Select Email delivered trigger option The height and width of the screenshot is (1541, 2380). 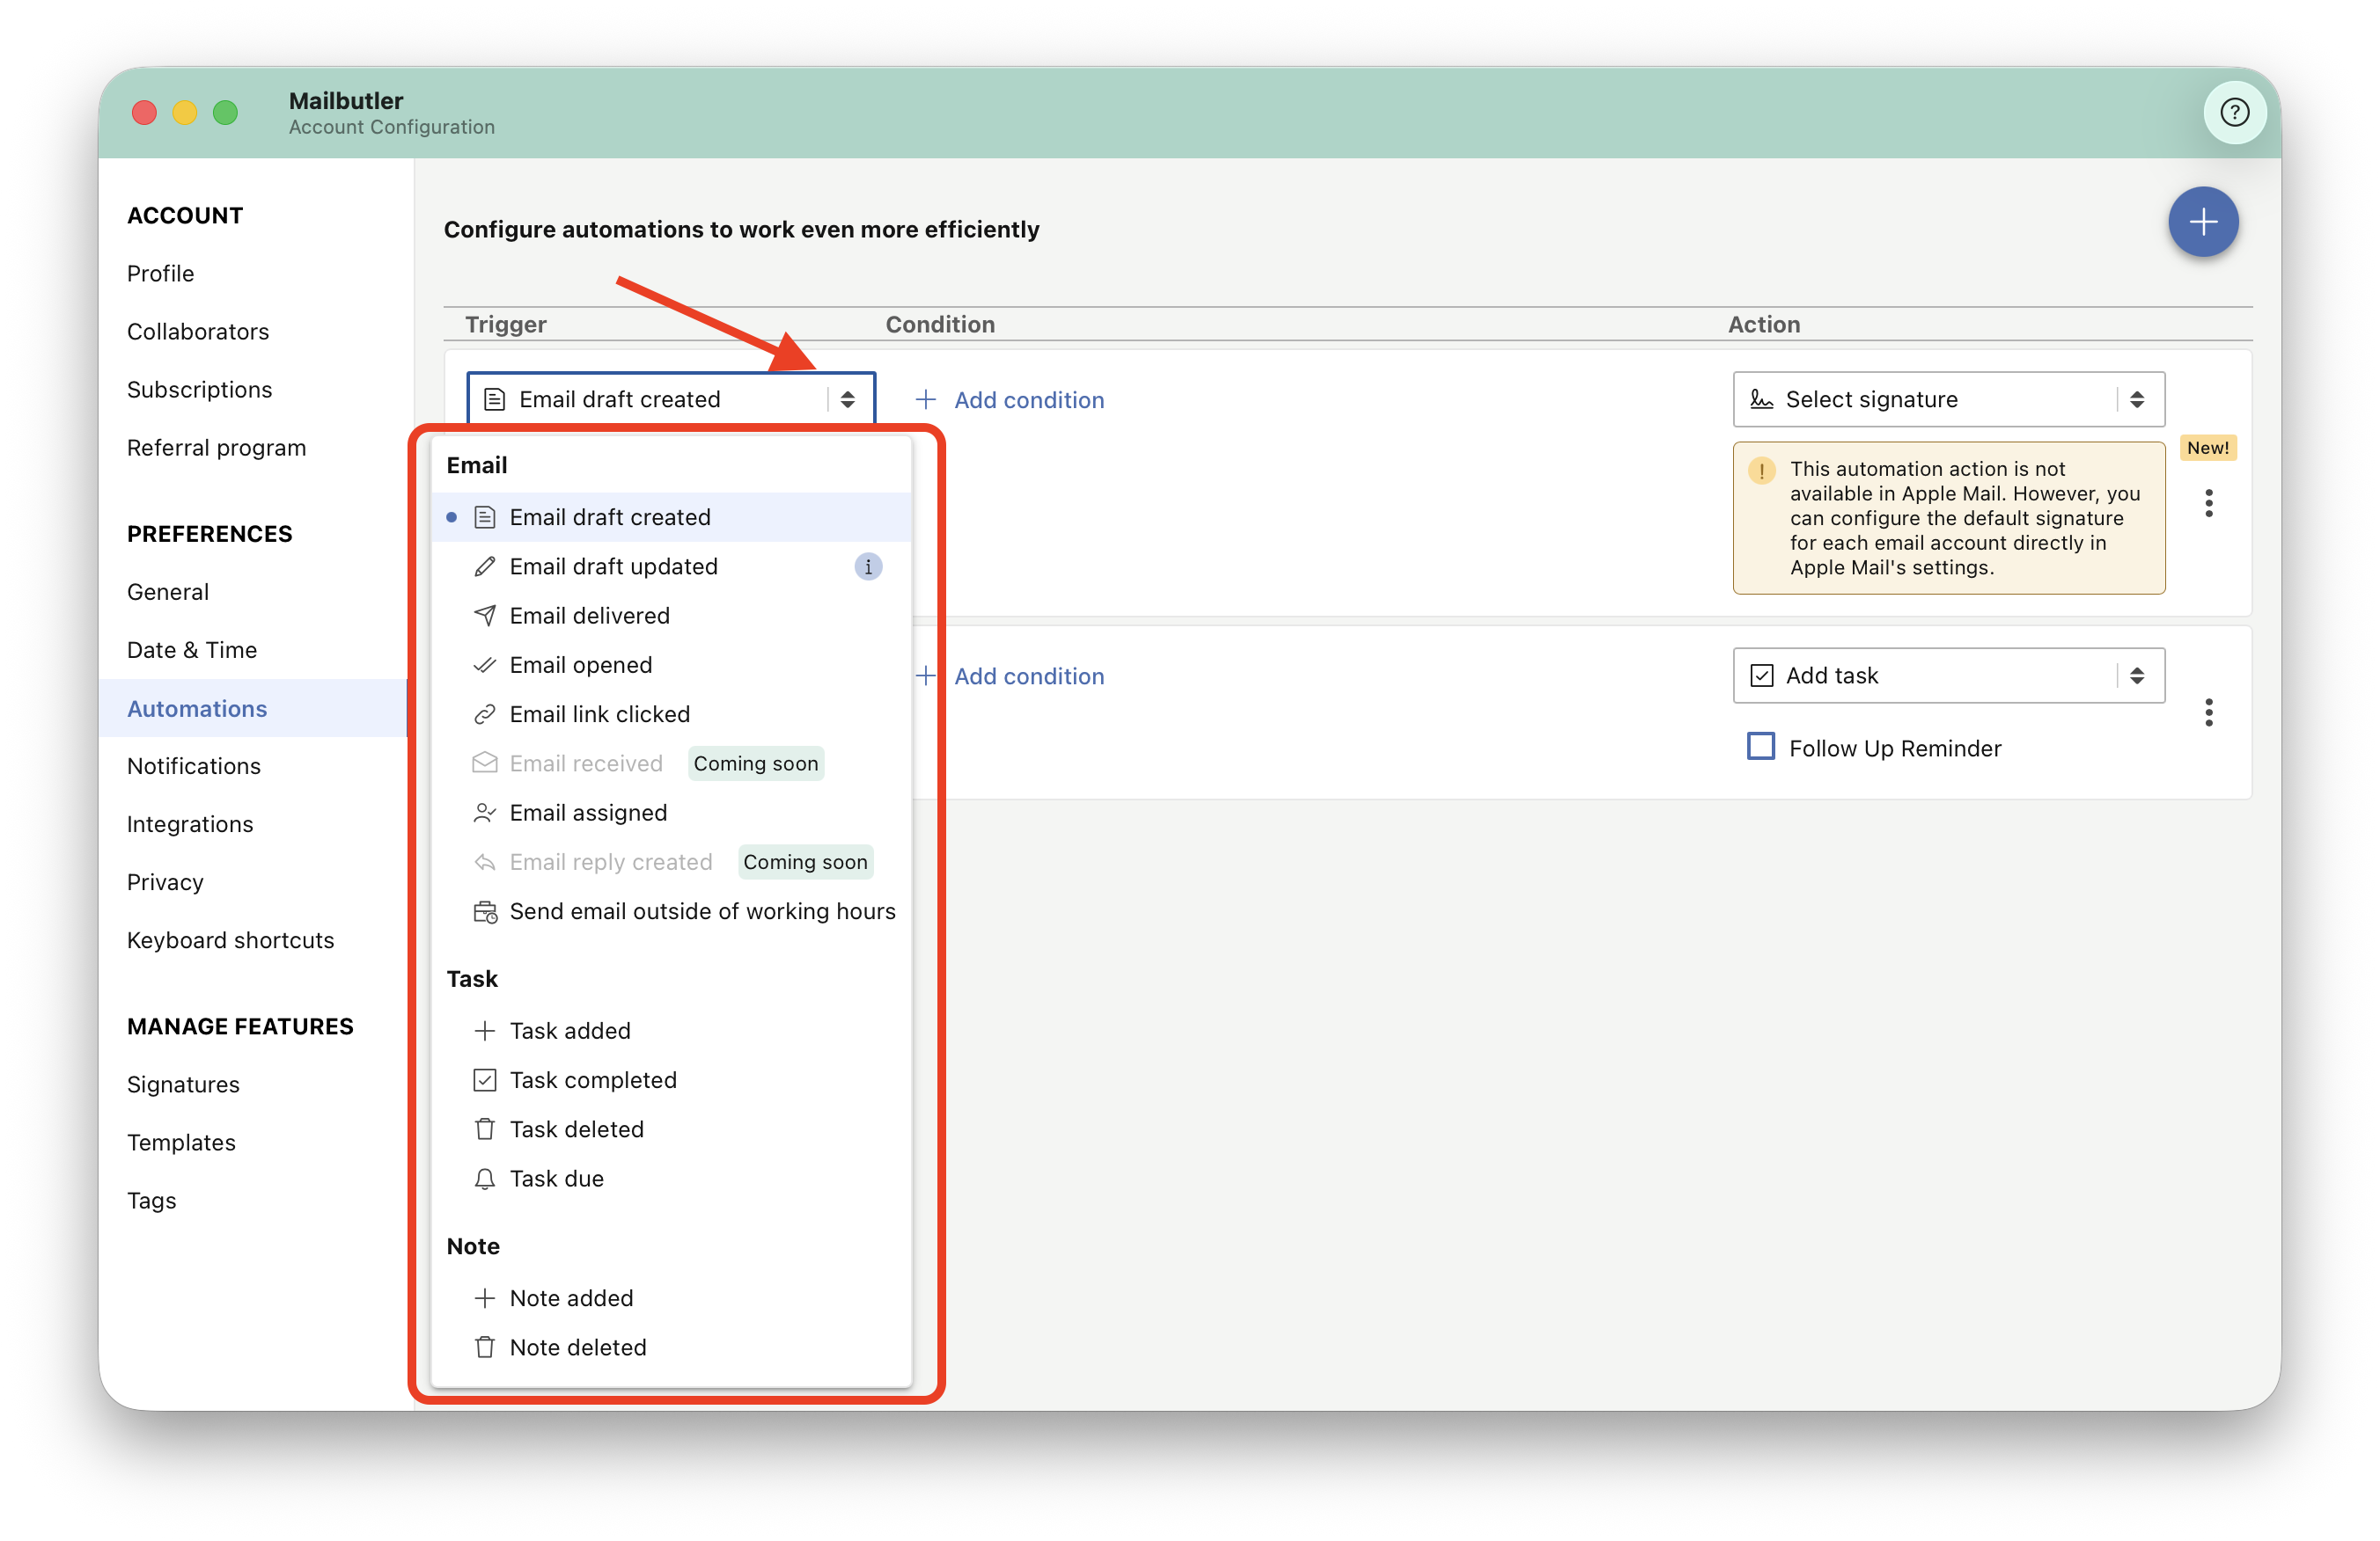click(671, 616)
